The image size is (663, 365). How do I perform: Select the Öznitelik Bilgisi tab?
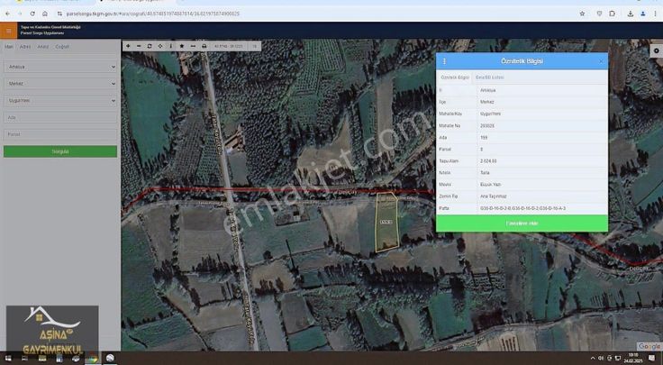455,78
